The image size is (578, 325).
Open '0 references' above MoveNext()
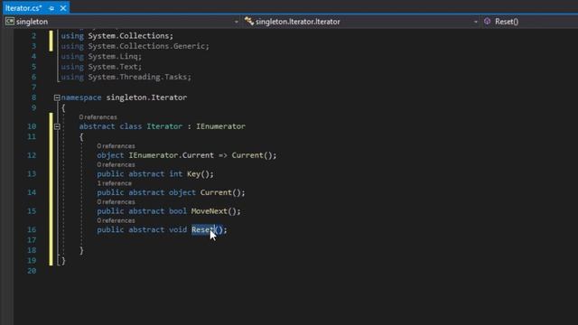point(116,202)
